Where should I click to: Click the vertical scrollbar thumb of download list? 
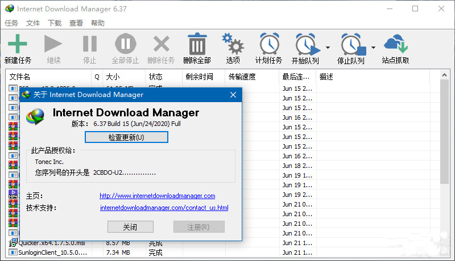click(444, 132)
